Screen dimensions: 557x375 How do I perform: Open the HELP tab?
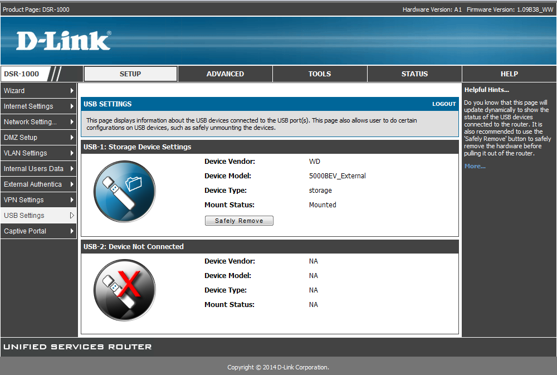point(509,74)
